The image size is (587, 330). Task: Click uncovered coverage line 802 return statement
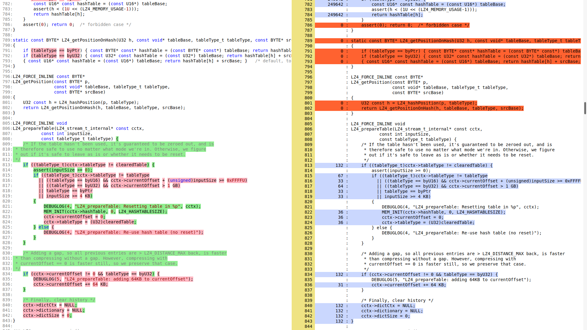click(442, 108)
